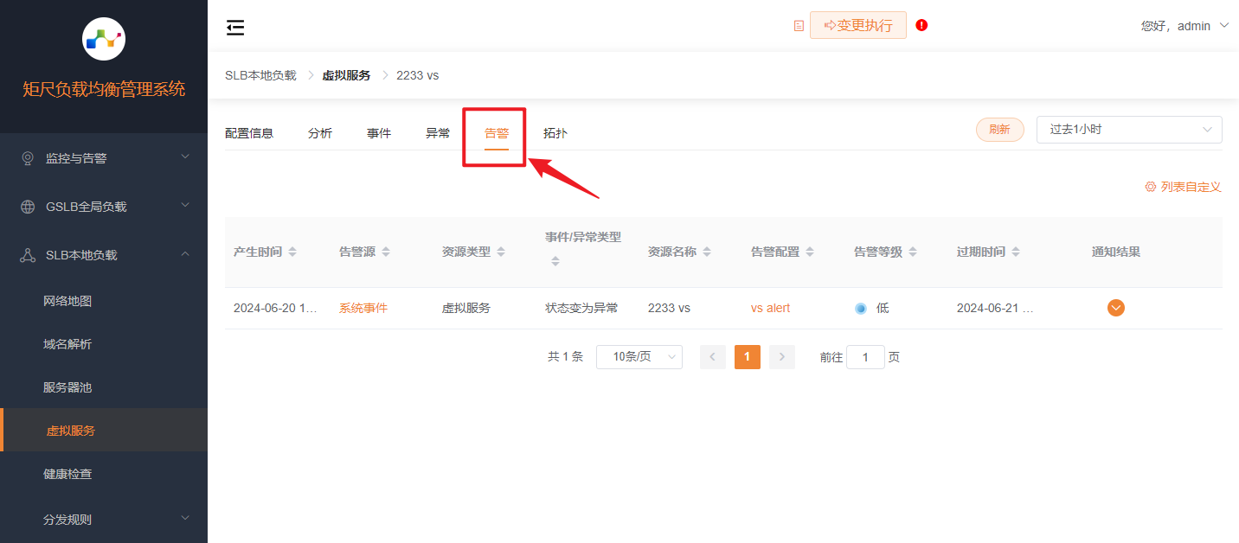
Task: Collapse the sidebar with the hamburger icon
Action: point(235,28)
